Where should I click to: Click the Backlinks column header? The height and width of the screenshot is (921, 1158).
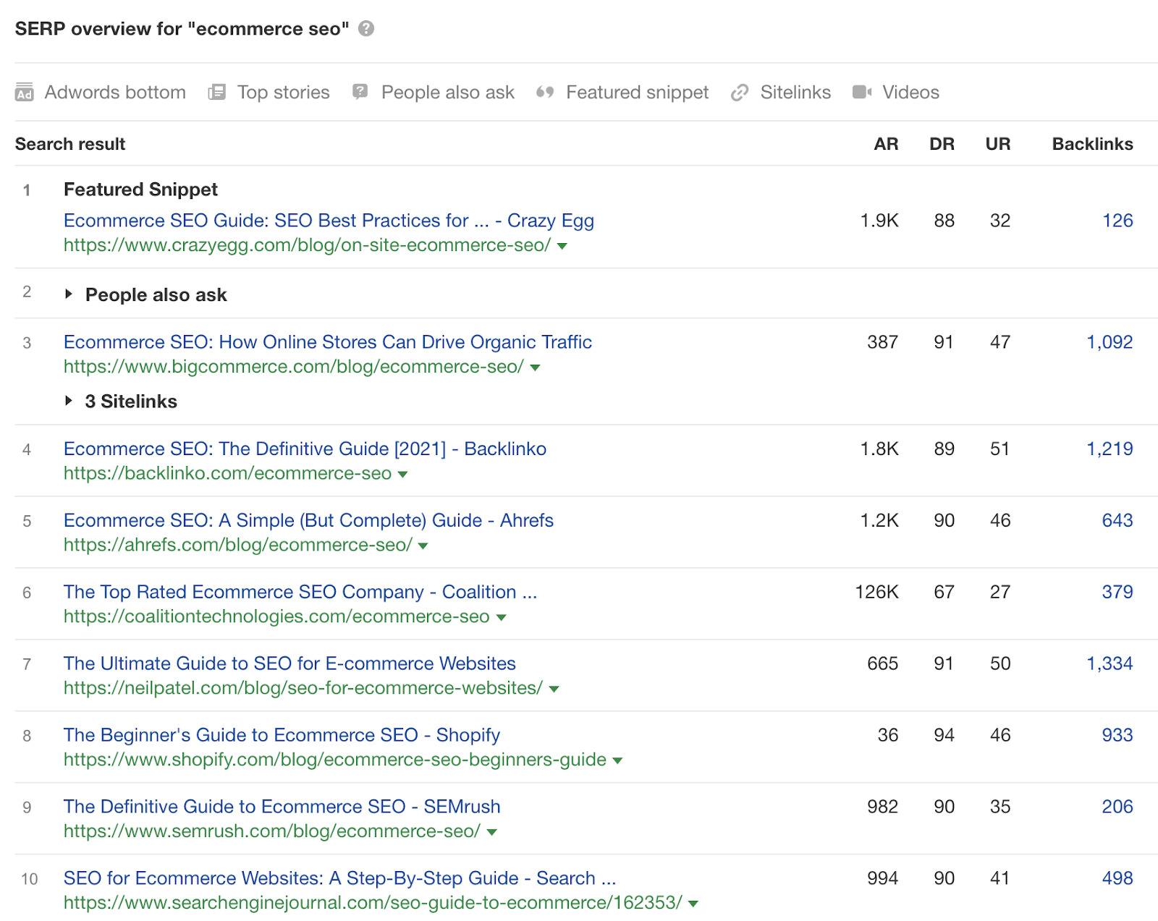[x=1092, y=144]
